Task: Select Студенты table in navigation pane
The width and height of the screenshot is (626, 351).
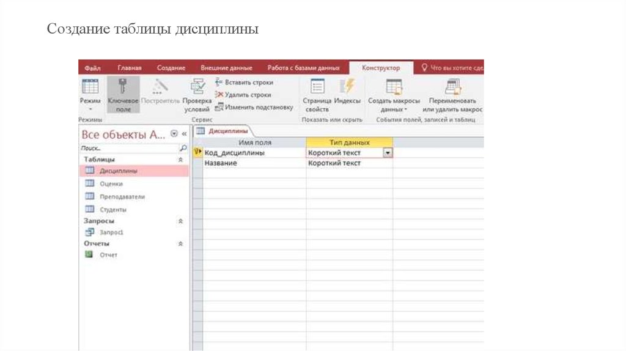Action: click(134, 209)
